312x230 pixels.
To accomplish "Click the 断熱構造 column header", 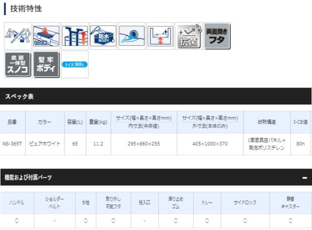I will point(267,122).
